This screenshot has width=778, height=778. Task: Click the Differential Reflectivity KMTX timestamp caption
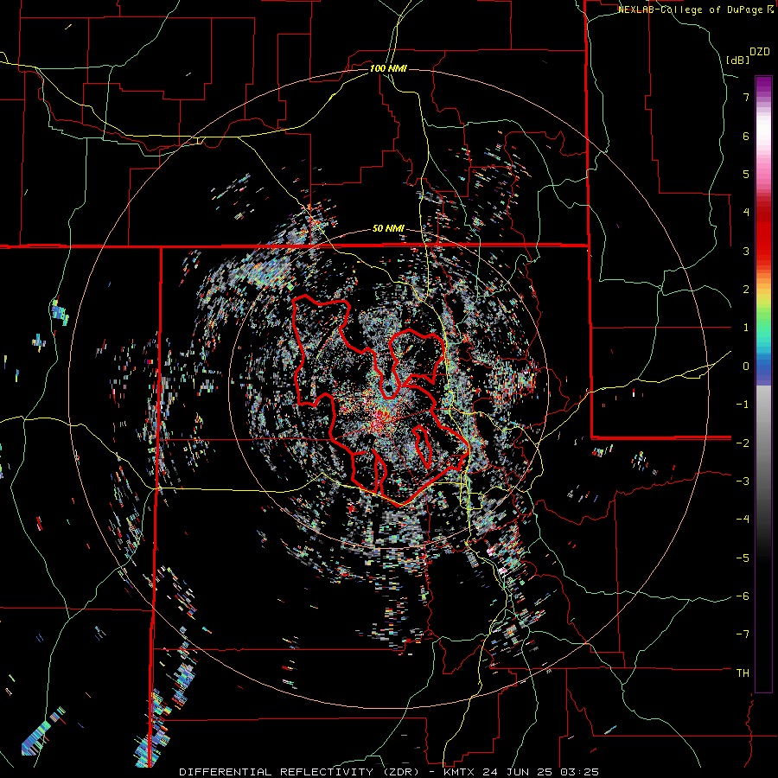tap(389, 772)
